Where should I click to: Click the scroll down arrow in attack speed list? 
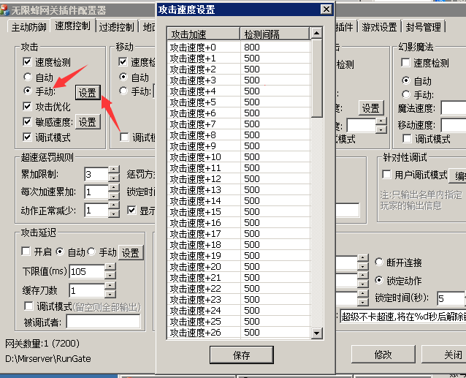coord(316,333)
